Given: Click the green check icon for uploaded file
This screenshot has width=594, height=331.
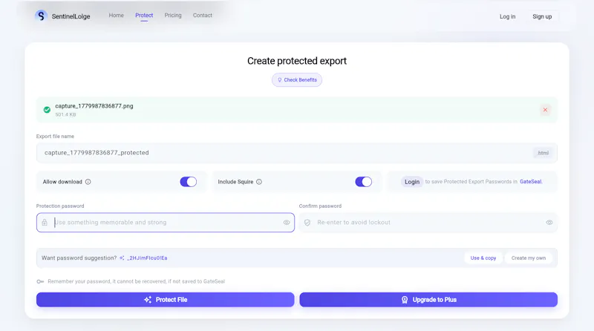Looking at the screenshot, I should coord(47,110).
